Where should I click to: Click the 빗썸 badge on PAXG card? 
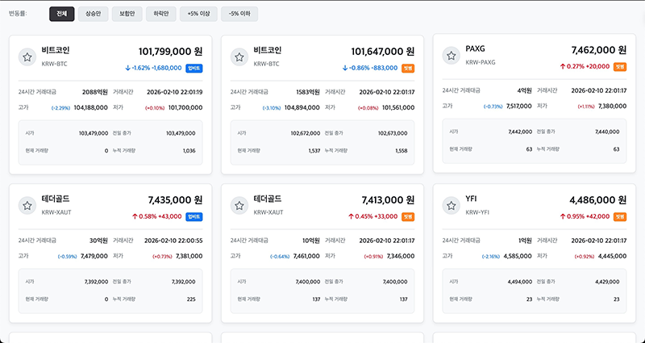click(620, 67)
